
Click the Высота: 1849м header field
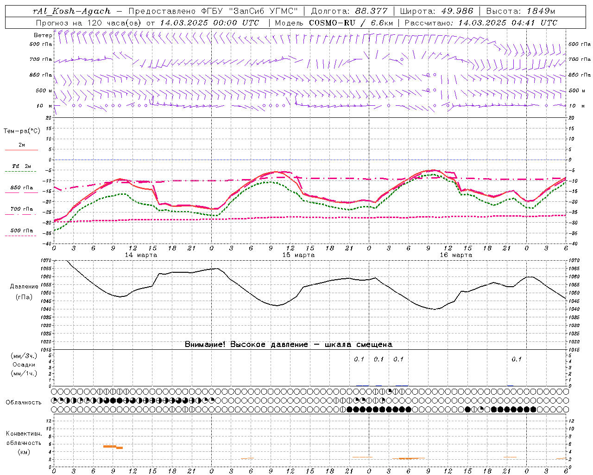click(521, 11)
